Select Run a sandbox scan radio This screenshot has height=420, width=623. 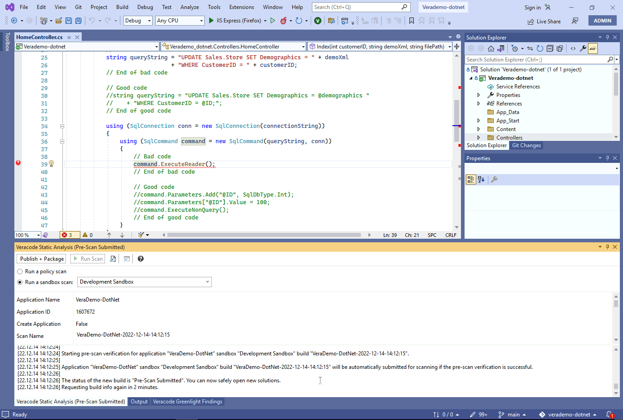(20, 282)
